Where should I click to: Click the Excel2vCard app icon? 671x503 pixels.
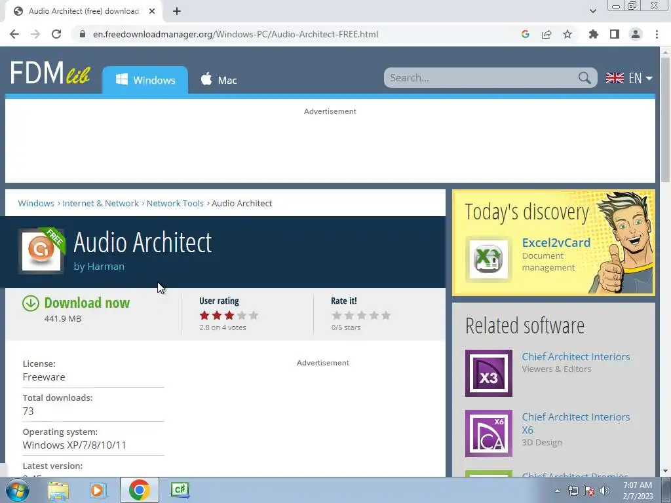[489, 259]
